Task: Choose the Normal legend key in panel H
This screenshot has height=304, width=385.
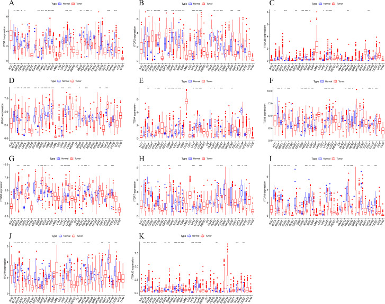Action: tap(190, 159)
